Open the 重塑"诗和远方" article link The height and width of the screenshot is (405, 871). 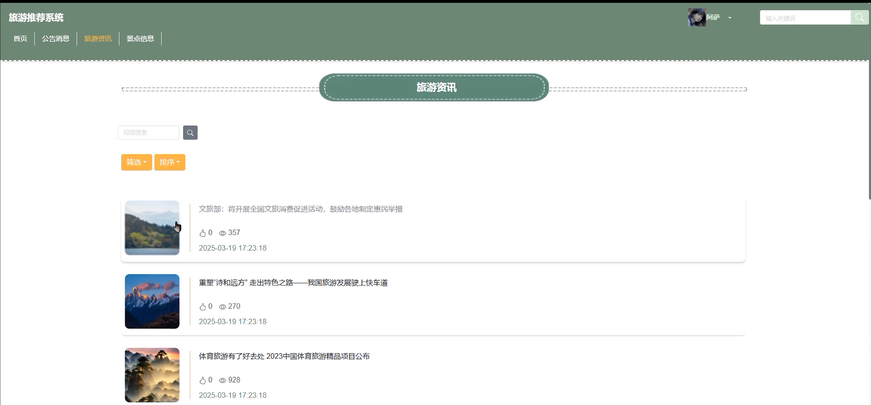pyautogui.click(x=293, y=283)
